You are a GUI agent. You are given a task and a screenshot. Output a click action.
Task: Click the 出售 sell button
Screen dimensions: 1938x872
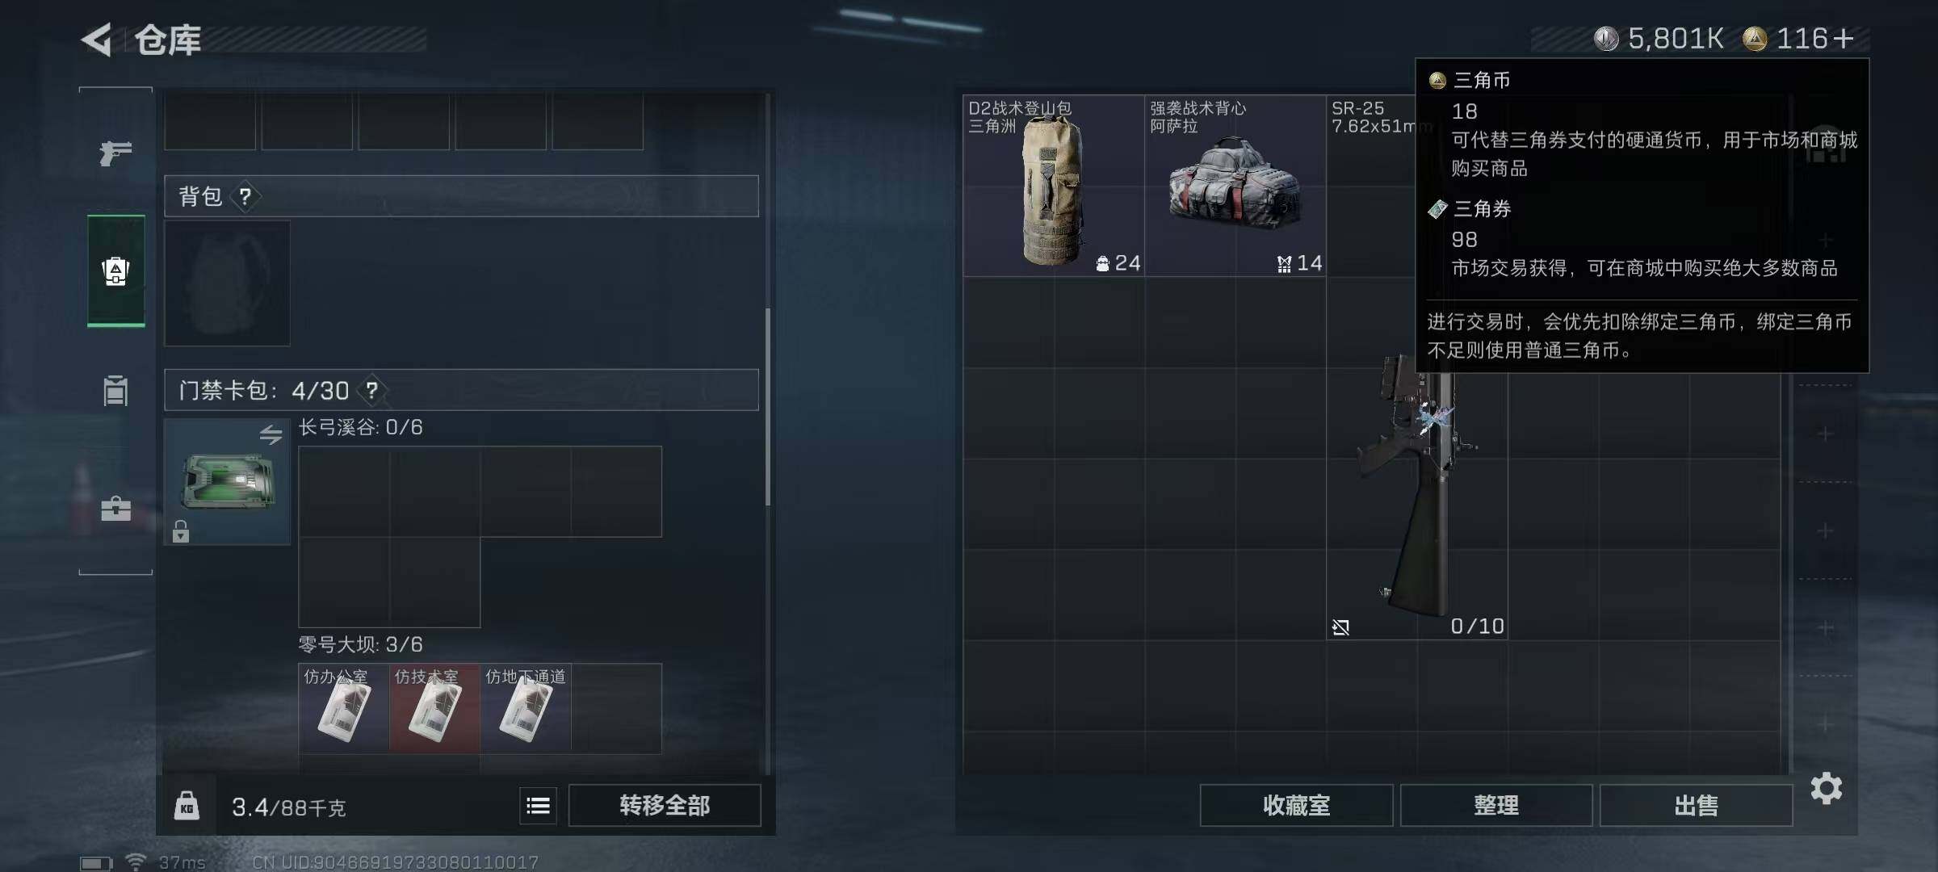(1696, 806)
